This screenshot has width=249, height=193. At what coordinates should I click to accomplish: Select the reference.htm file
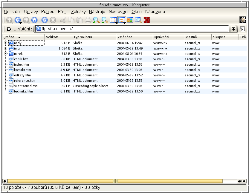[25, 81]
